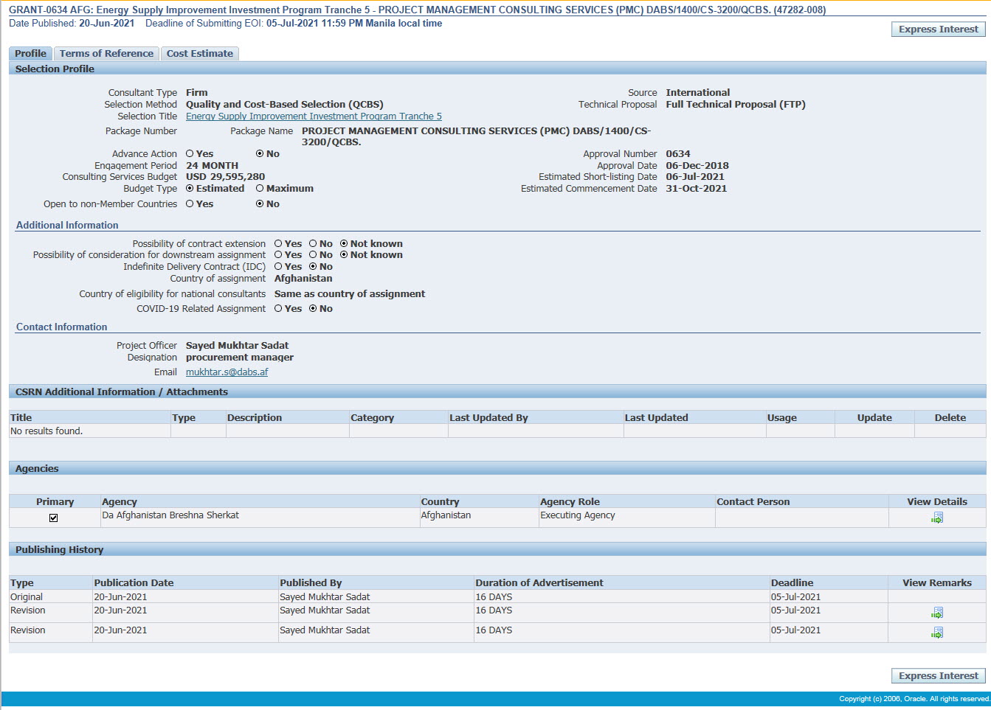Screen dimensions: 991x710
Task: Click email link mukhtar.s@dabs.af
Action: point(227,372)
